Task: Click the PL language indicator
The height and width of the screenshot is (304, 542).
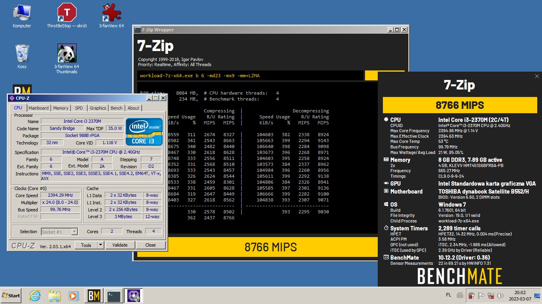Action: 449,295
